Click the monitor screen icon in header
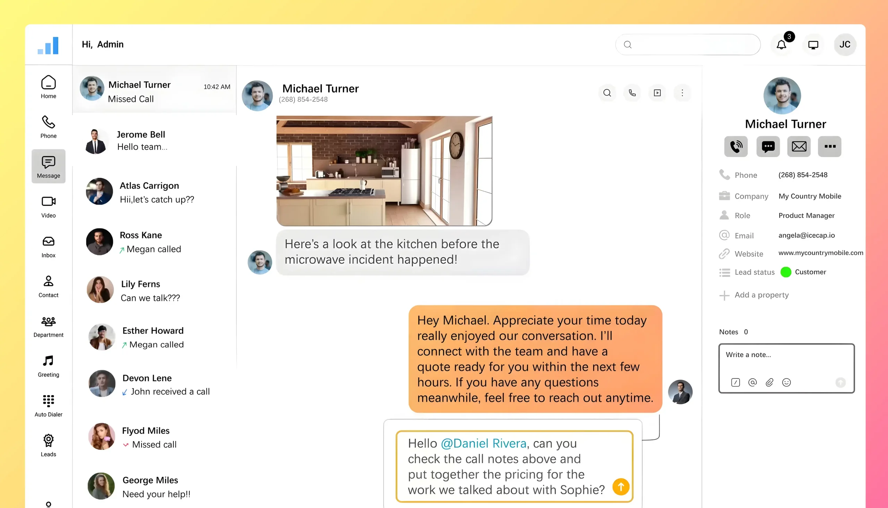Screen dimensions: 888x508 point(813,45)
